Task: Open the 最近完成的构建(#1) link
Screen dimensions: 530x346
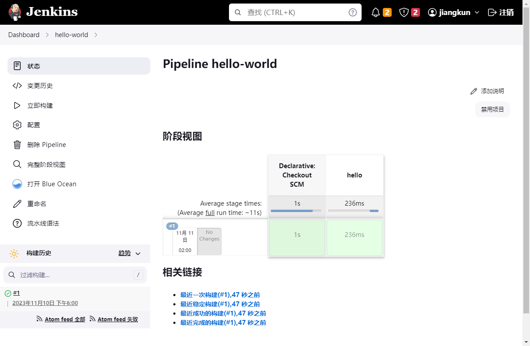Action: [223, 323]
